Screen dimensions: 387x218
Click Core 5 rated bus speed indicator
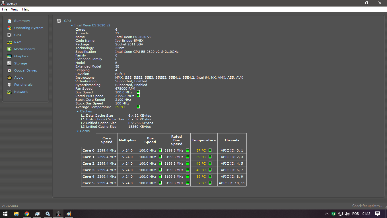[188, 183]
